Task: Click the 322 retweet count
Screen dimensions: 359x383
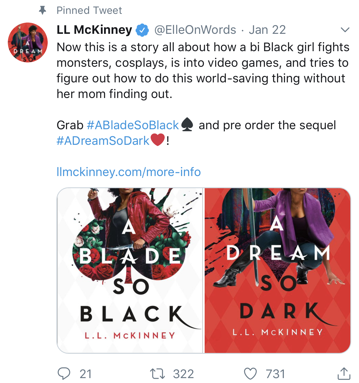Action: click(x=184, y=374)
